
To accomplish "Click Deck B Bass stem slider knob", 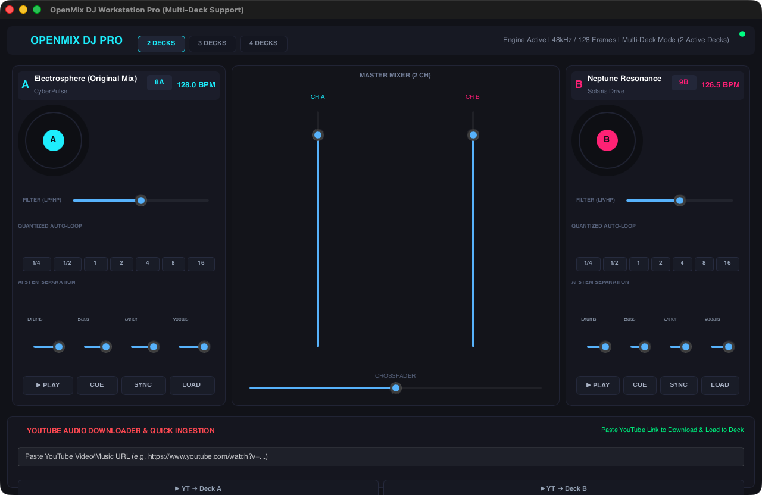I will click(645, 347).
